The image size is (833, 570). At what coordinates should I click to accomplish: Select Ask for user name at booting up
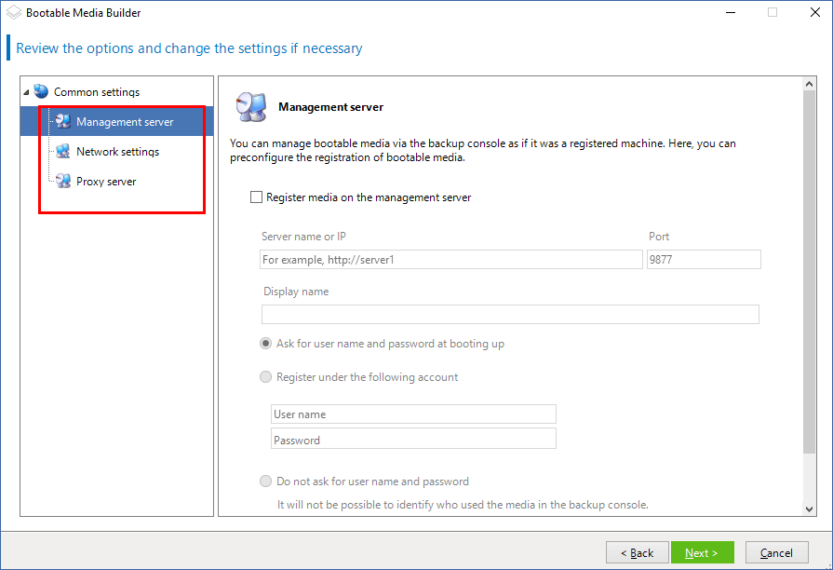tap(266, 344)
